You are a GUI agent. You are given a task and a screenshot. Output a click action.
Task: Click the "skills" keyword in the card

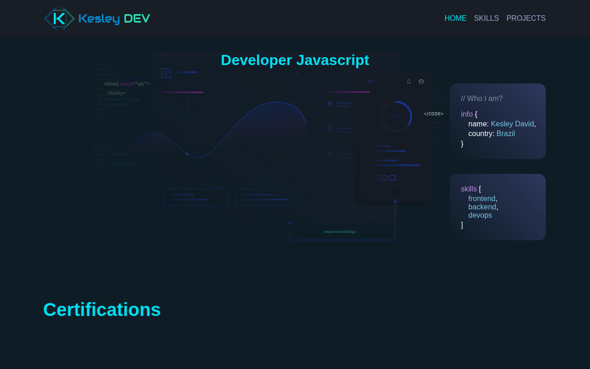click(x=469, y=189)
